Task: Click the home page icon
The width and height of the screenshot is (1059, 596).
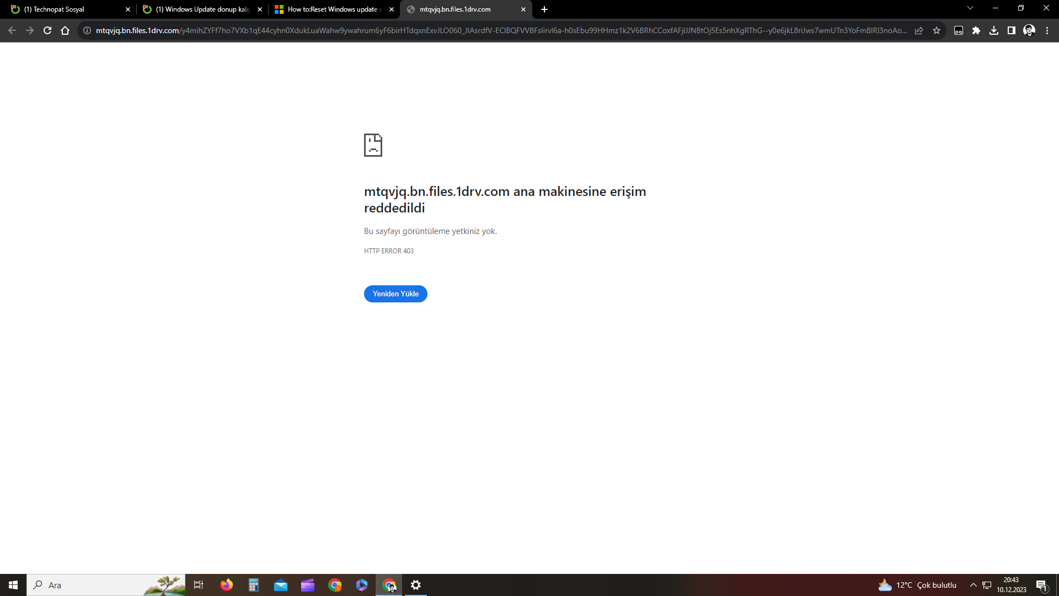Action: (65, 30)
